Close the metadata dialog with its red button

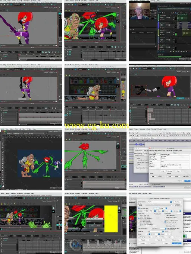pos(150,148)
